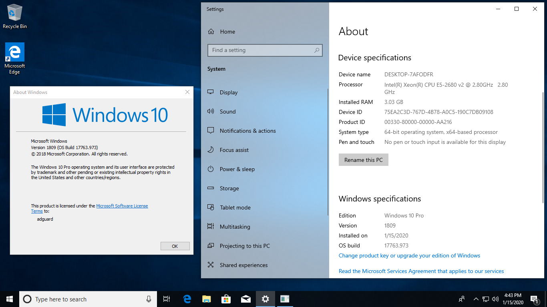
Task: Select Notifications & actions in the sidebar
Action: pos(248,131)
